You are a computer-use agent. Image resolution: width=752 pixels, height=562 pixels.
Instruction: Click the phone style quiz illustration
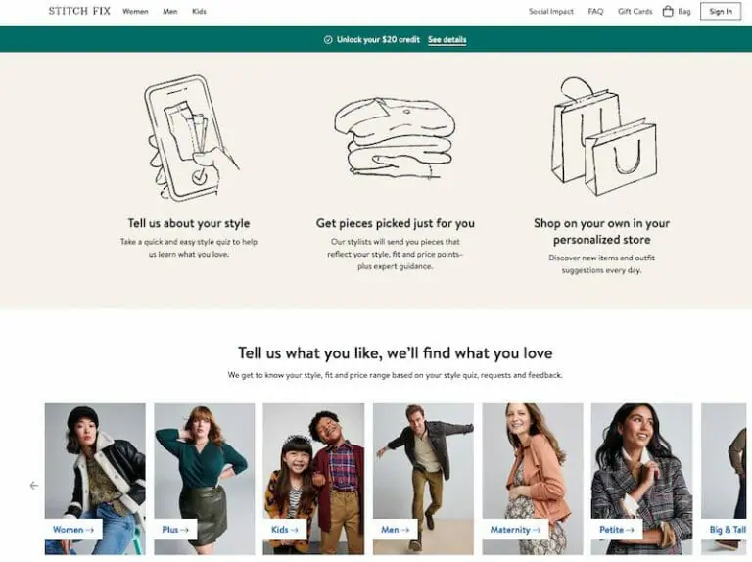point(190,138)
